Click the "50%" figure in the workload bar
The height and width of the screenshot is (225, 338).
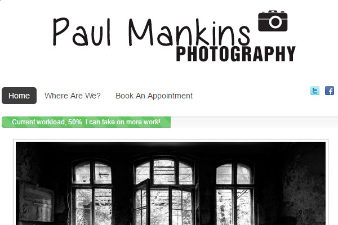tap(75, 122)
